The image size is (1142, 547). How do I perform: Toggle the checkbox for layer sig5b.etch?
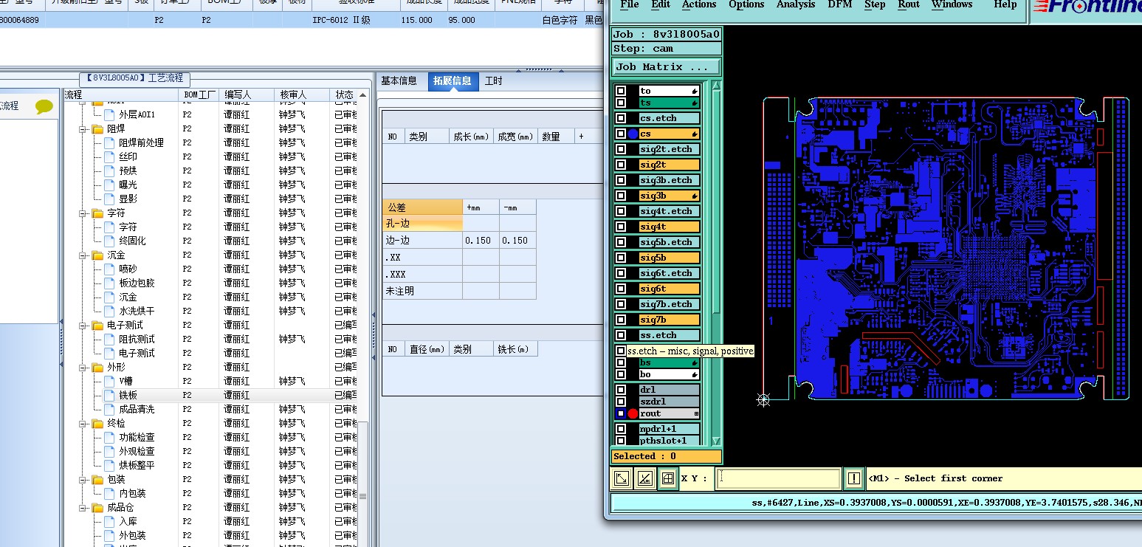point(621,242)
